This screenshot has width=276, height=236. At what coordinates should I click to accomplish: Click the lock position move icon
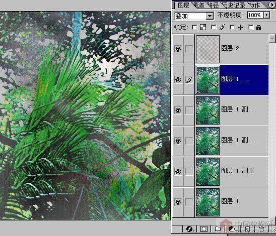pos(240,28)
